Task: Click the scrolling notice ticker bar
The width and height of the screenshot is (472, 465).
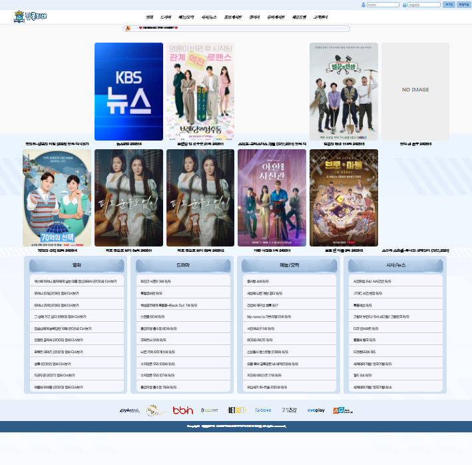Action: (x=236, y=28)
